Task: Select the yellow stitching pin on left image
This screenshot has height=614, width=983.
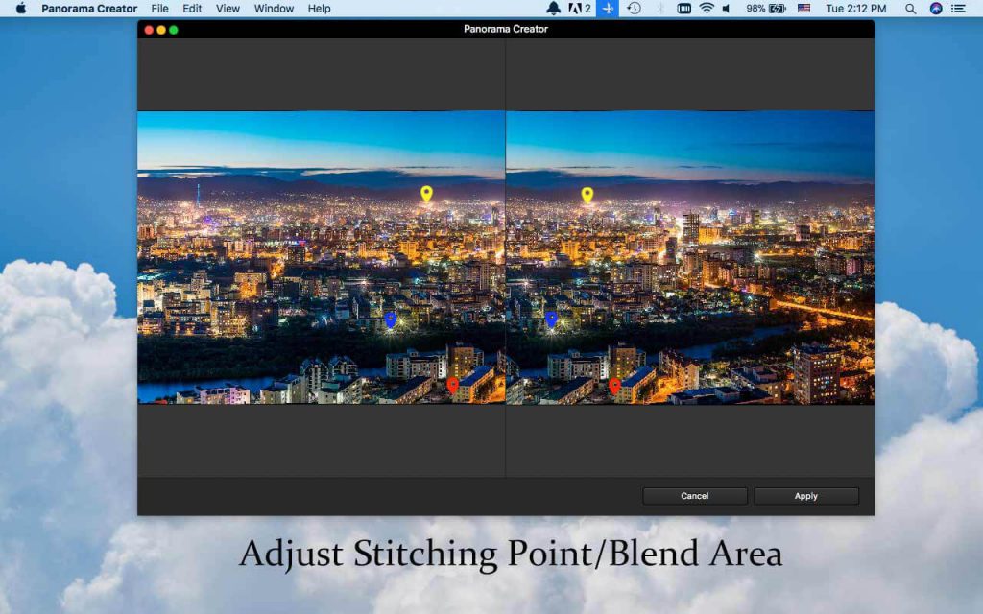Action: pos(426,192)
